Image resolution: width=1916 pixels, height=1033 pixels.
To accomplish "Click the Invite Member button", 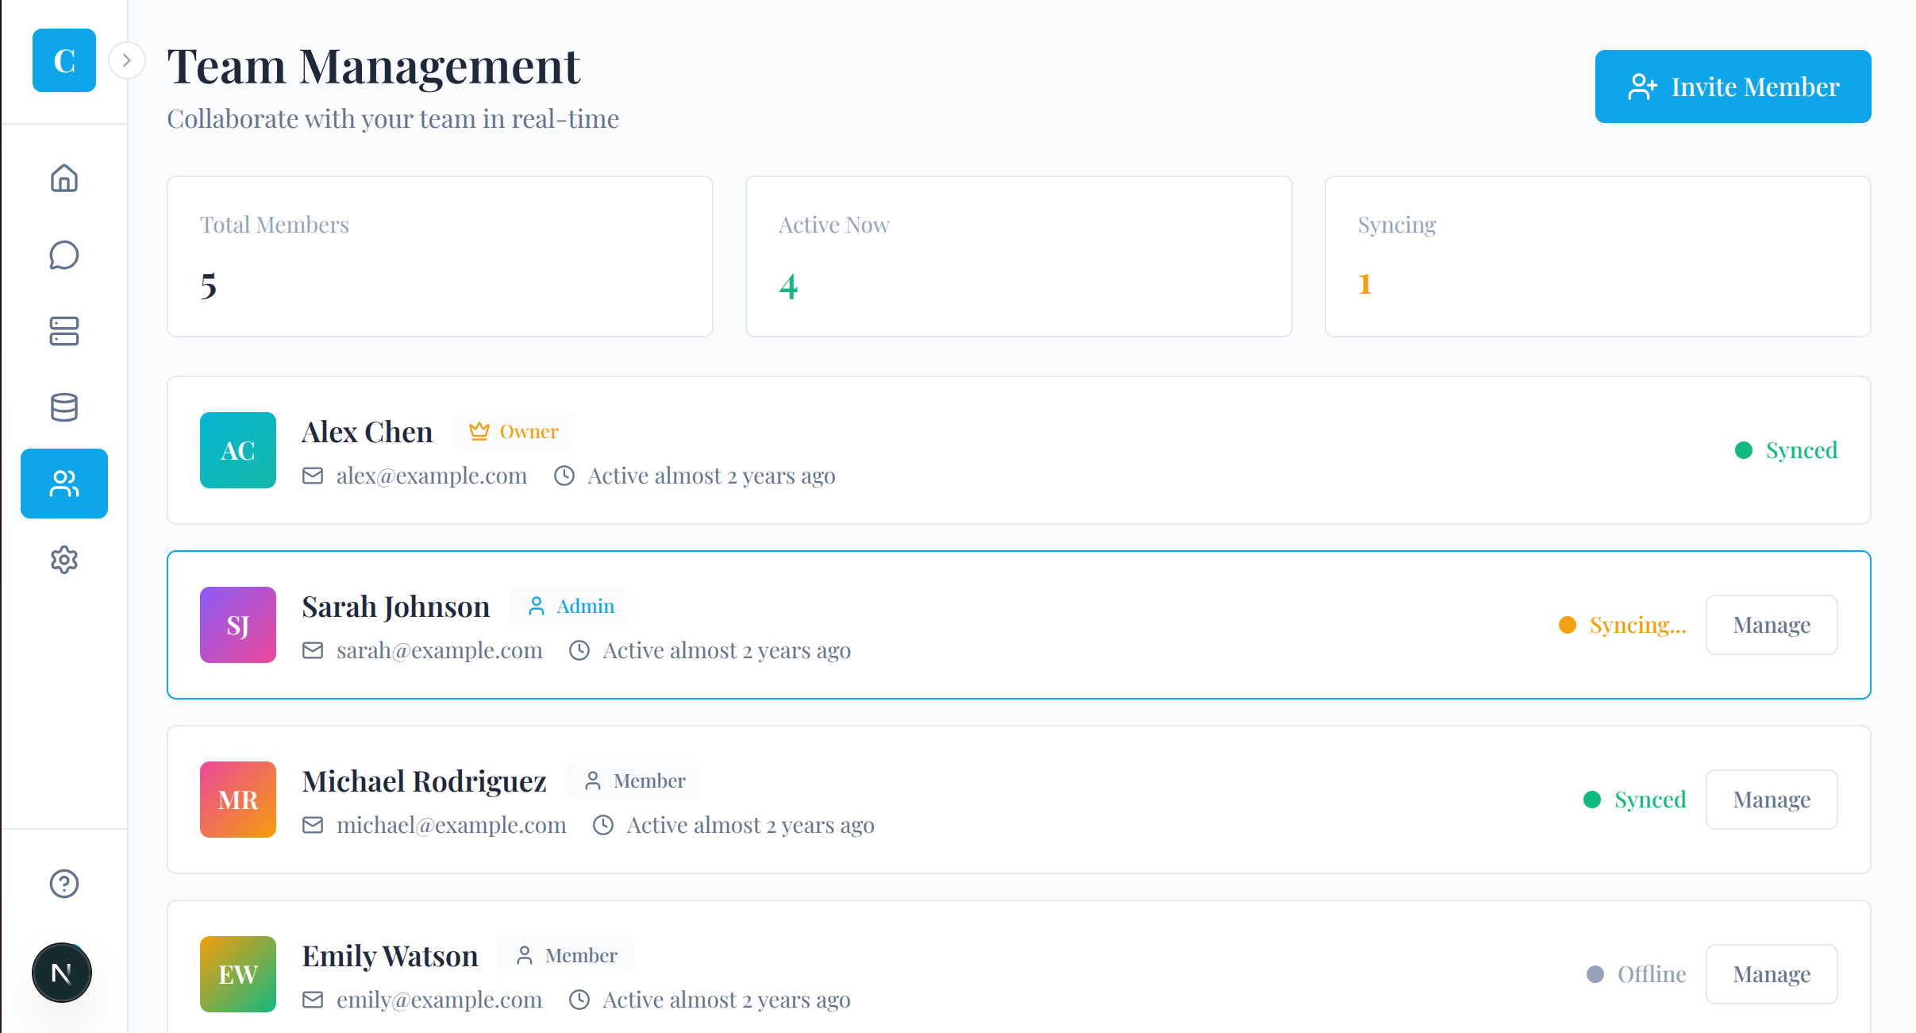I will (1733, 87).
